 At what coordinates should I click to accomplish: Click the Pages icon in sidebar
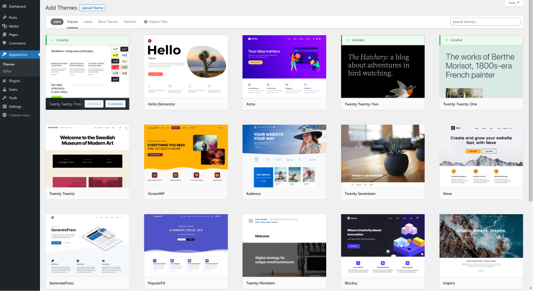(4, 34)
